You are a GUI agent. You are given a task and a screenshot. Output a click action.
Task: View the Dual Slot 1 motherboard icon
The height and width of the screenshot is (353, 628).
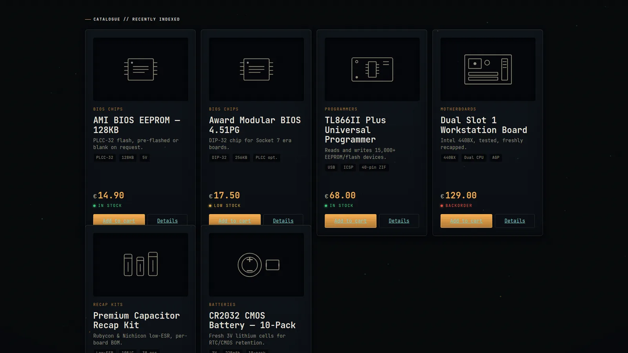point(488,69)
